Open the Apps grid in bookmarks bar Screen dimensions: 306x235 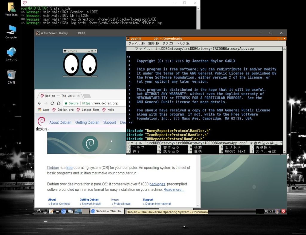point(43,110)
